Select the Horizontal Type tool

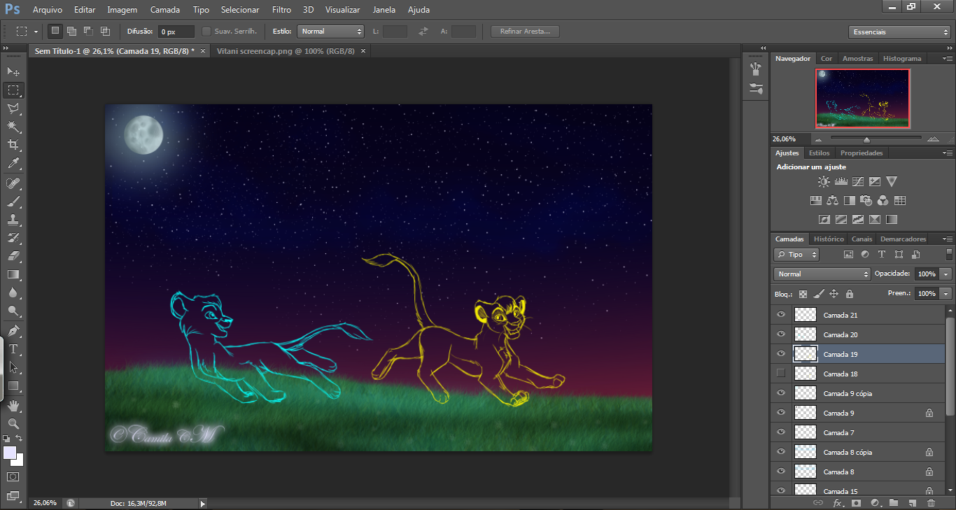[x=13, y=348]
